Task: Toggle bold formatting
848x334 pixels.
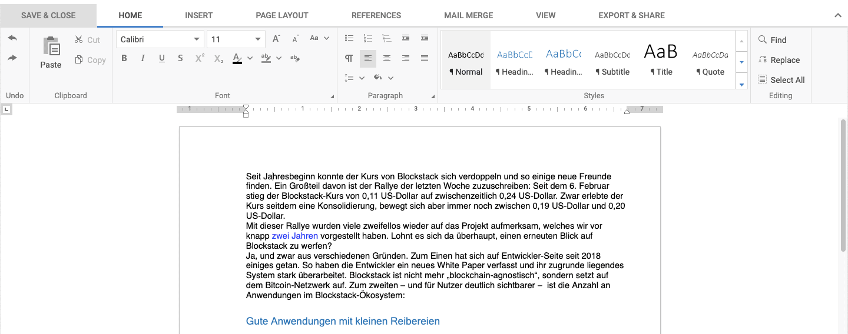Action: click(x=124, y=58)
